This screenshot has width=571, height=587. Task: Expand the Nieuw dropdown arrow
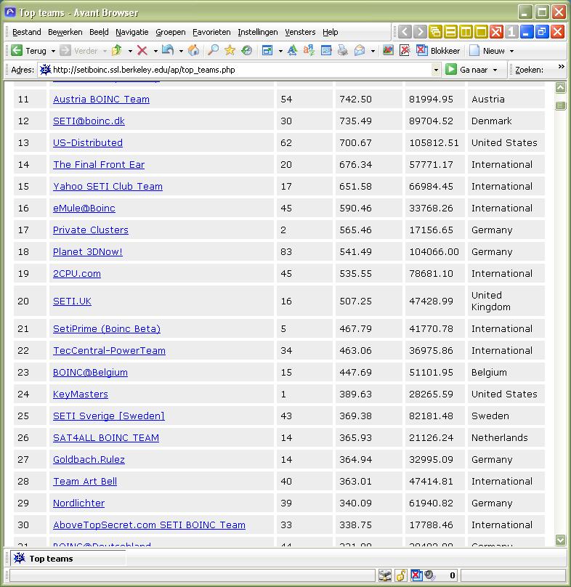(x=511, y=51)
